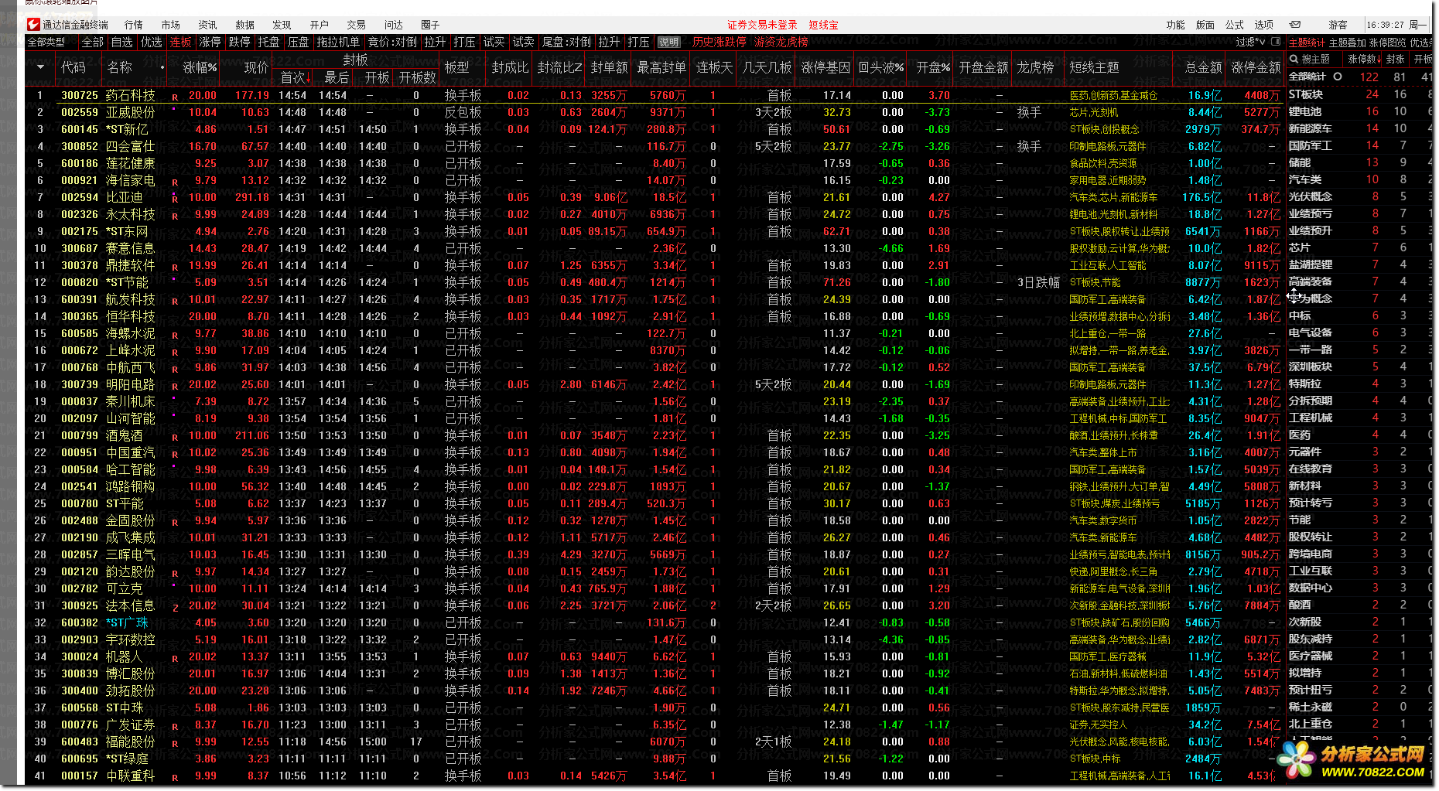Viewport: 1439px width, 791px height.
Task: Select stock row 中联重科
Action: [x=655, y=776]
